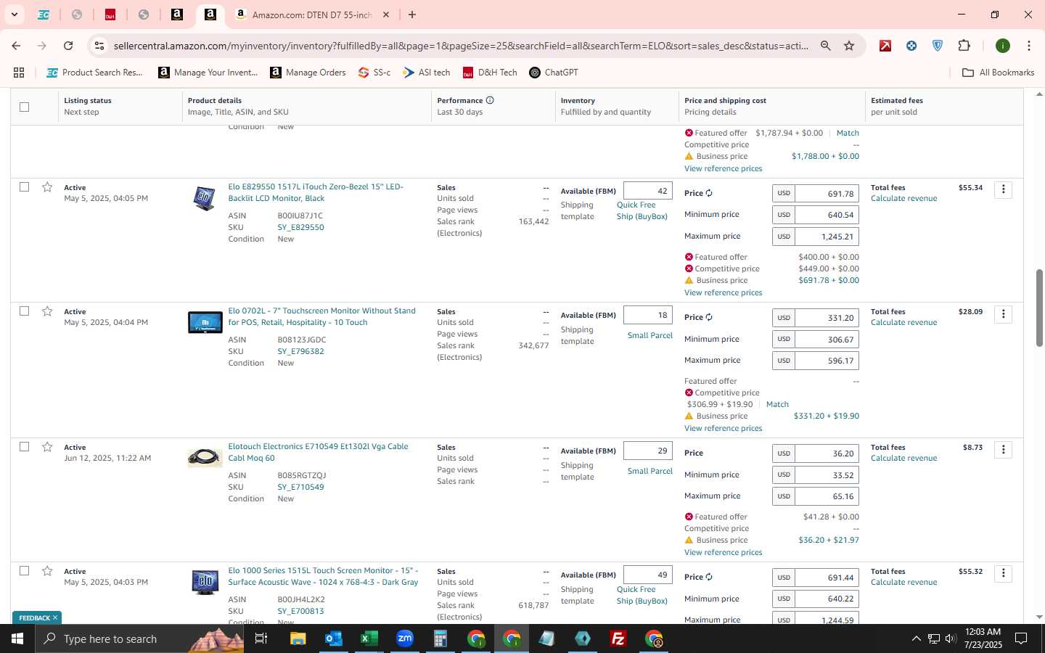The height and width of the screenshot is (653, 1045).
Task: Open a new browser tab
Action: click(412, 15)
